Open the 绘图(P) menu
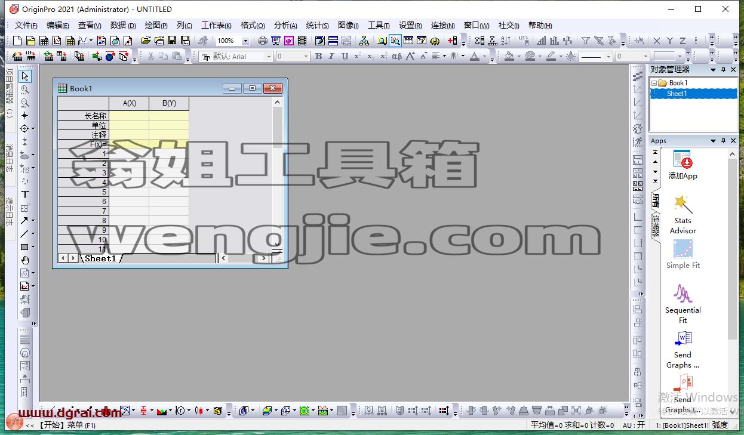The width and height of the screenshot is (744, 435). [156, 25]
